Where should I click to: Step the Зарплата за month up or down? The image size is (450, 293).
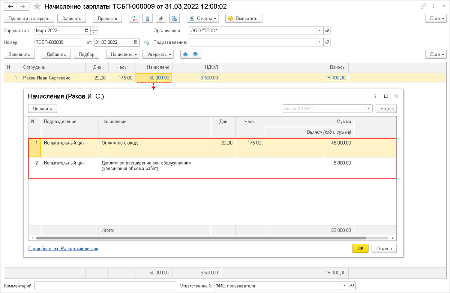click(x=94, y=30)
